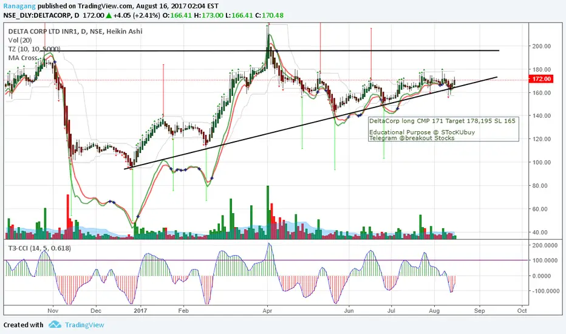Click the Jun date axis label

point(349,310)
